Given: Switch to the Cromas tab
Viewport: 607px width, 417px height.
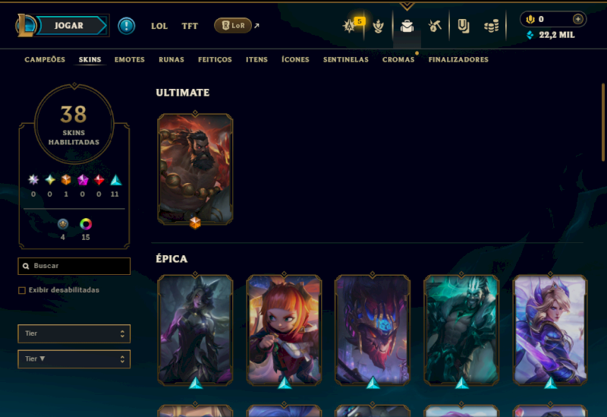Looking at the screenshot, I should 398,60.
